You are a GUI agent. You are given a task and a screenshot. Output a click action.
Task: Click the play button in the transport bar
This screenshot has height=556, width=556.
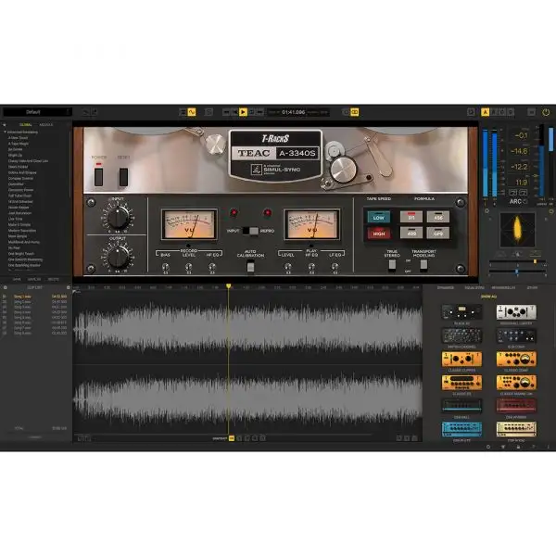(243, 111)
